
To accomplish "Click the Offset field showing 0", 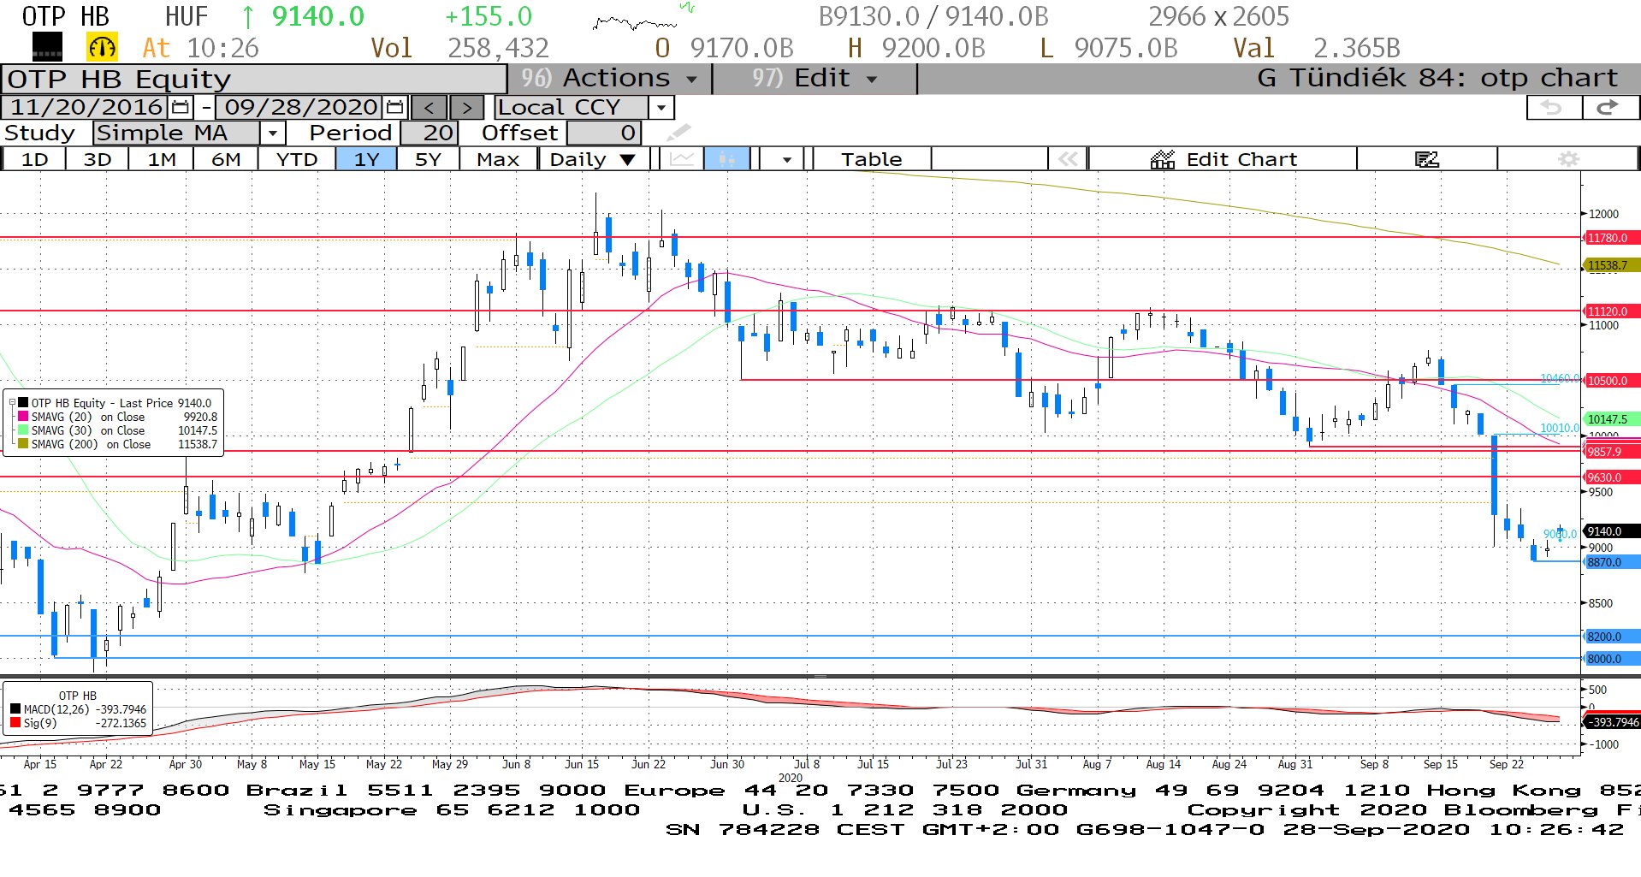I will [604, 133].
